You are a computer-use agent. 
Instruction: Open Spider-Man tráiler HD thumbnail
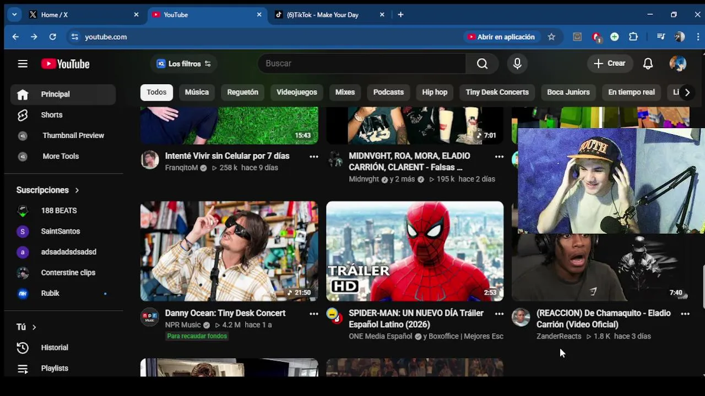click(x=415, y=251)
